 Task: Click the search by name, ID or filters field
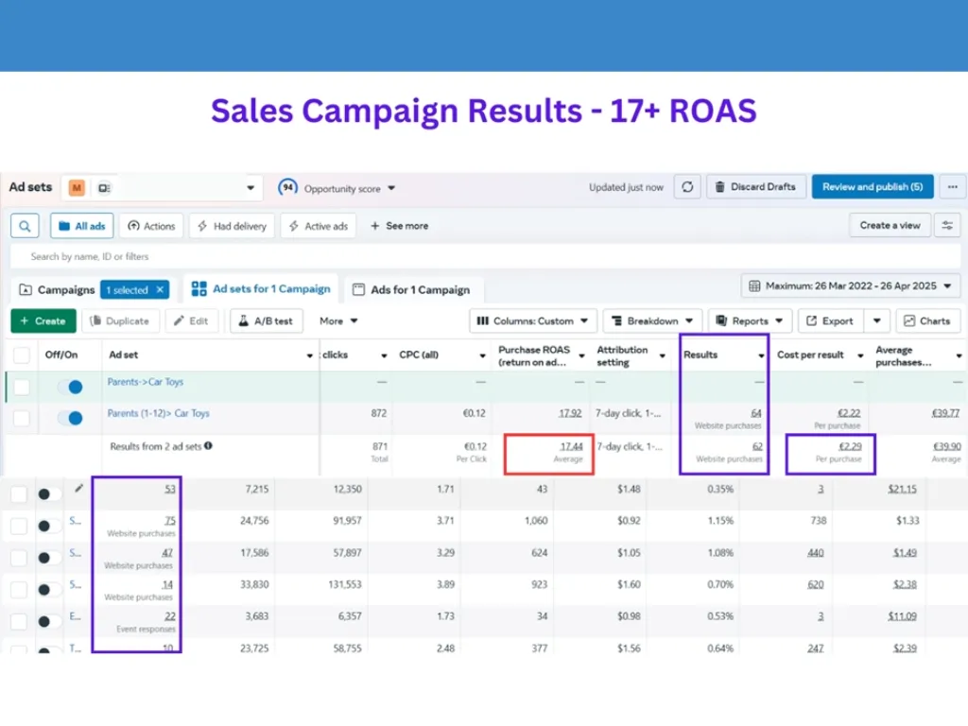click(x=378, y=256)
